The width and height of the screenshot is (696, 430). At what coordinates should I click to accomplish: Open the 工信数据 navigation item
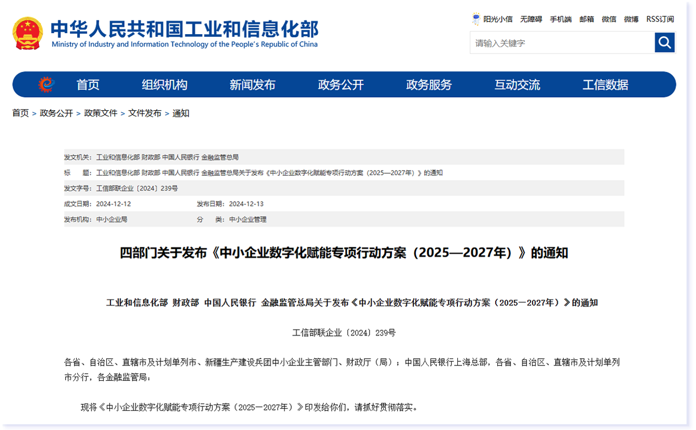[605, 85]
